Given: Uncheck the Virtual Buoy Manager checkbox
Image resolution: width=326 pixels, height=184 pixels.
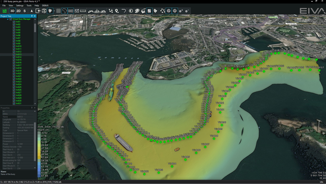Looking at the screenshot, I should click(x=10, y=19).
